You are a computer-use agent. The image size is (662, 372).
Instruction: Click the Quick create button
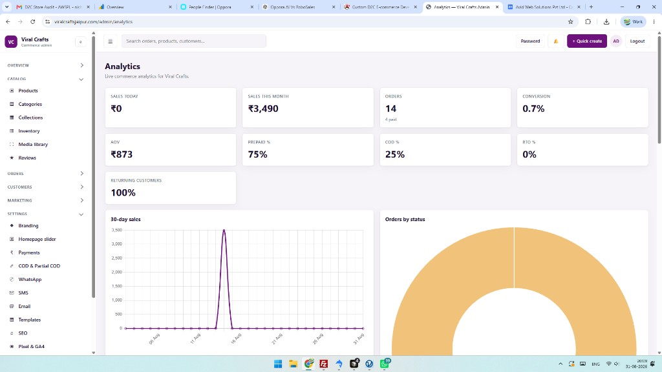coord(587,41)
